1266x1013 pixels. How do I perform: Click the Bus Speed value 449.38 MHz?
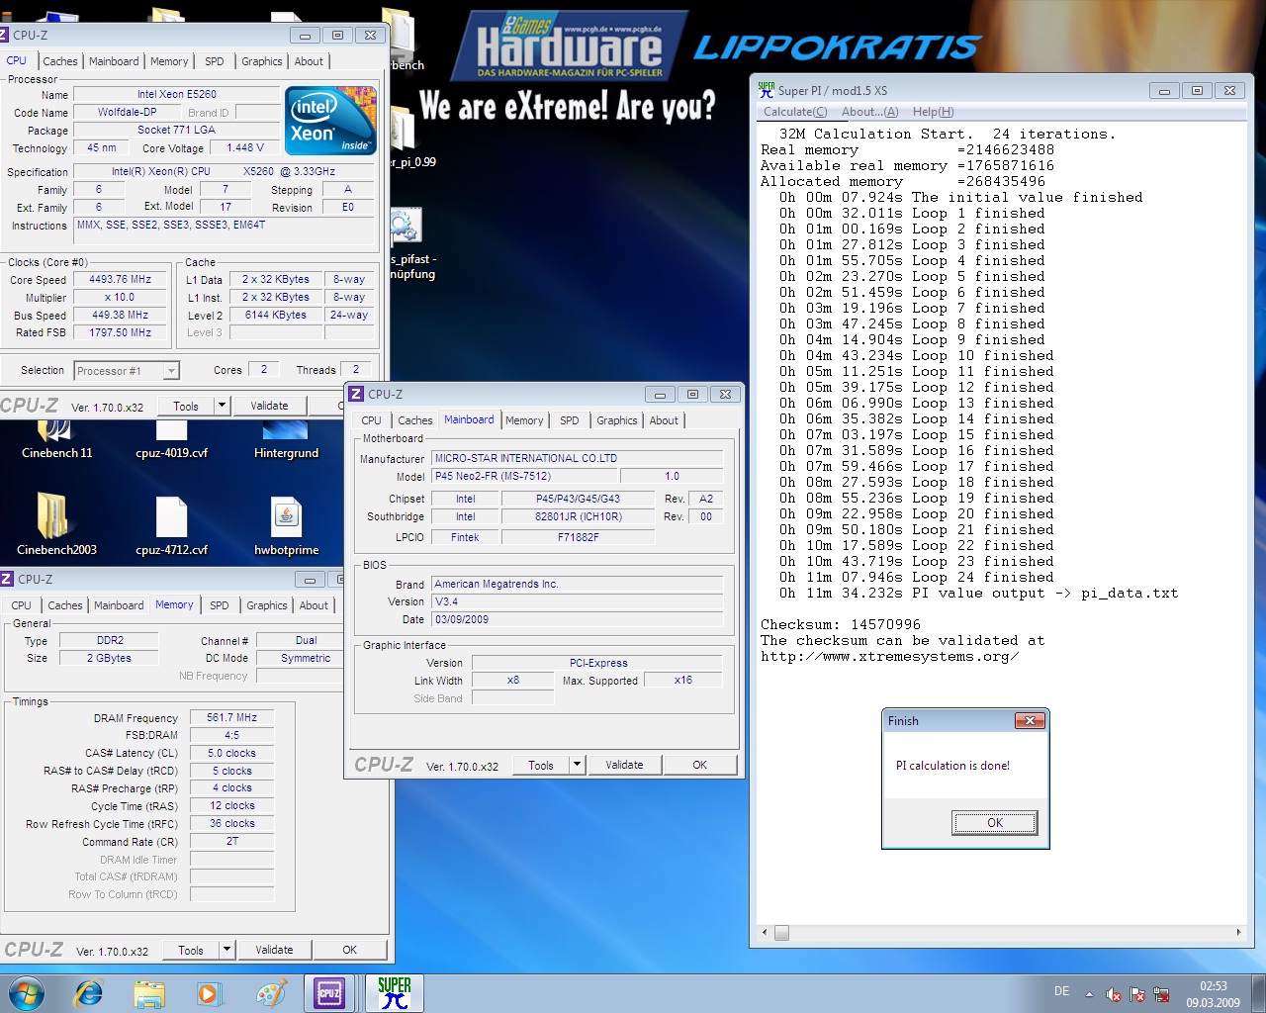(x=121, y=316)
